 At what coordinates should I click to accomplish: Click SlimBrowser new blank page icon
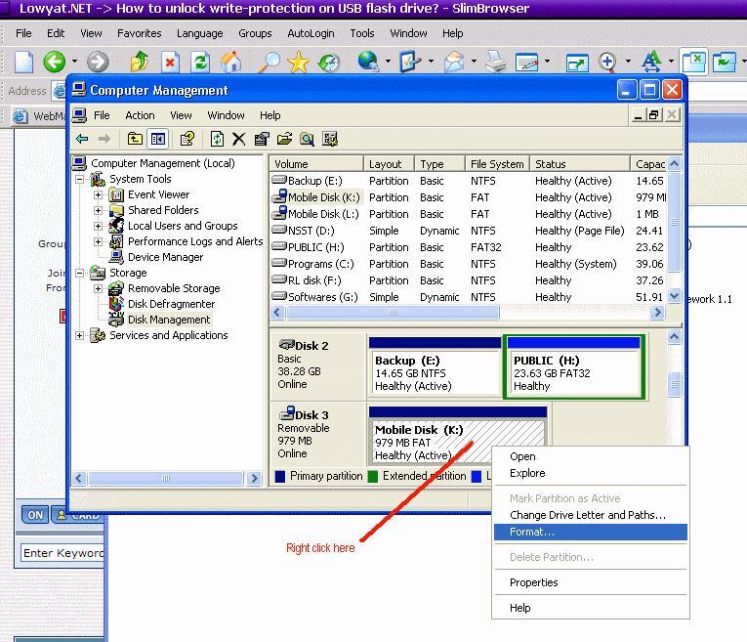[23, 62]
